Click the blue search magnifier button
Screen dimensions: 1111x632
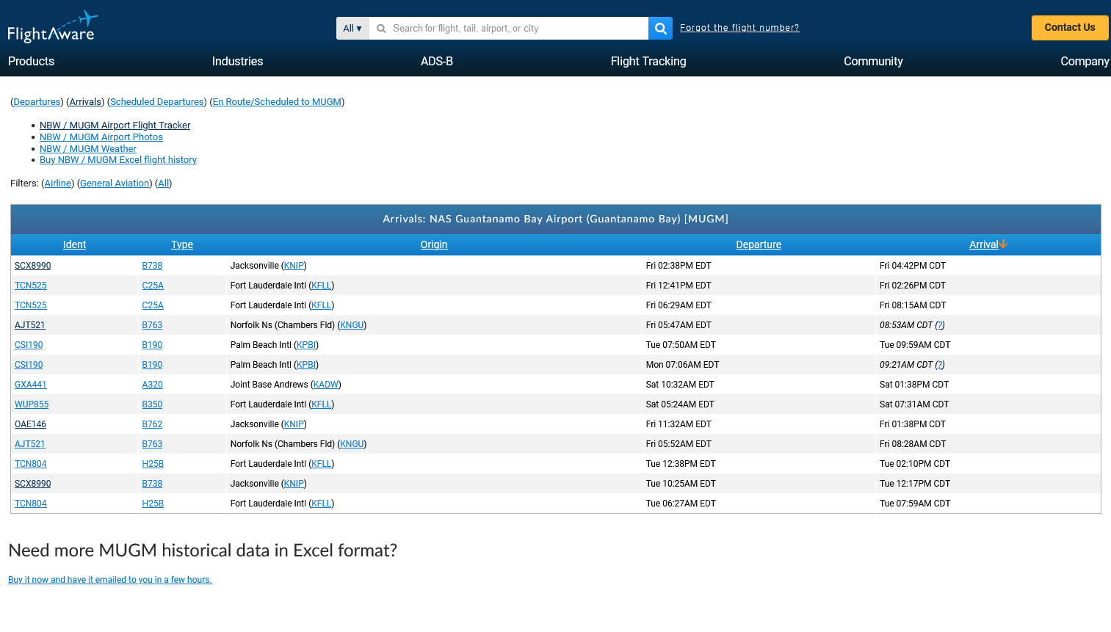tap(660, 29)
